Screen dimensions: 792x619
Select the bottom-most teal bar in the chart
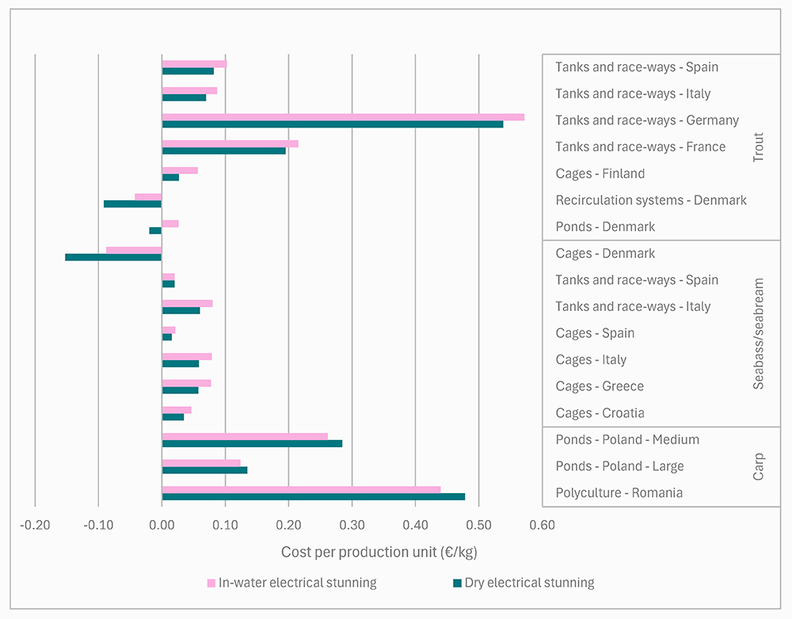(x=313, y=497)
